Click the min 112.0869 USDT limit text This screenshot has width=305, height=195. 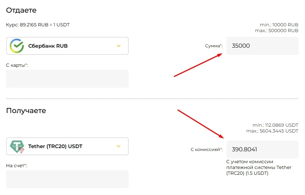275,125
